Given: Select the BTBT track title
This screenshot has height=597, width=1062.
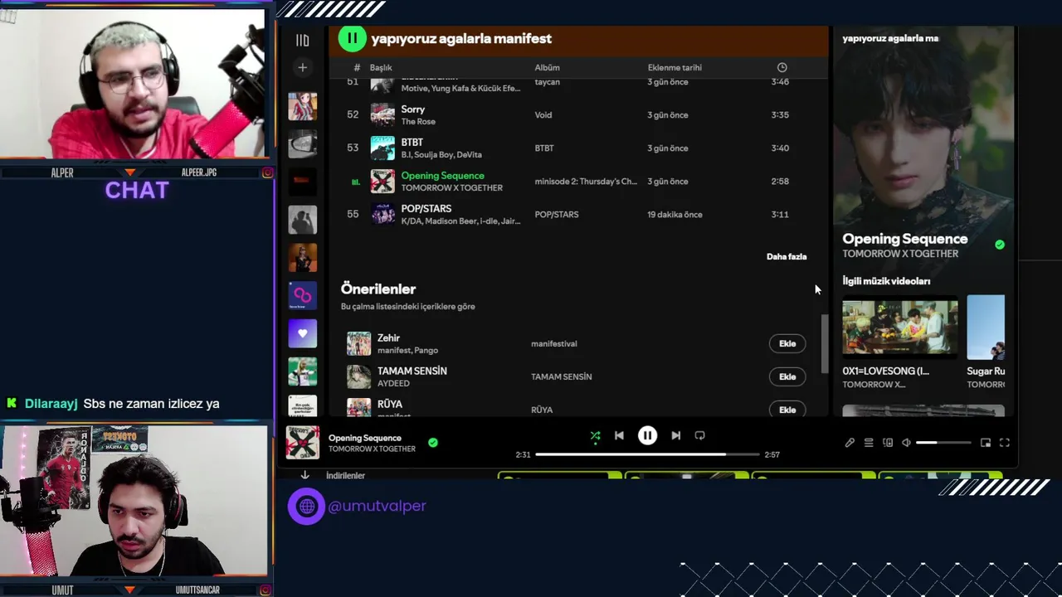Looking at the screenshot, I should click(x=412, y=143).
